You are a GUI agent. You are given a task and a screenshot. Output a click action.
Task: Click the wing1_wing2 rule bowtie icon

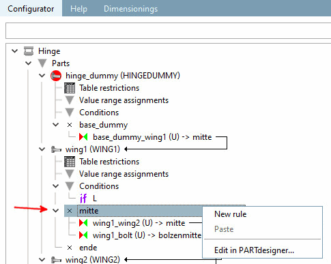[x=83, y=223]
